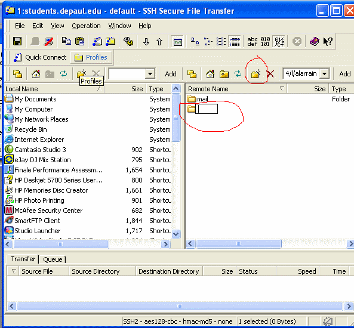Open the View menu

(x=57, y=26)
